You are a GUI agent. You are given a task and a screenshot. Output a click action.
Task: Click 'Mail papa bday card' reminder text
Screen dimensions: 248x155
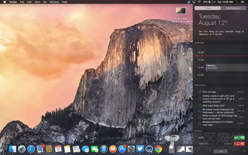coord(213,105)
